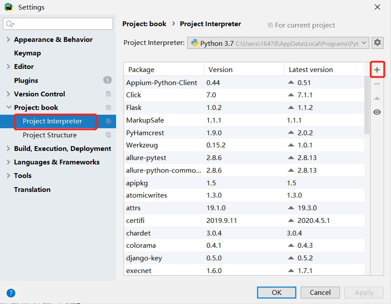
Task: Click the blue help question mark icon
Action: point(11,293)
